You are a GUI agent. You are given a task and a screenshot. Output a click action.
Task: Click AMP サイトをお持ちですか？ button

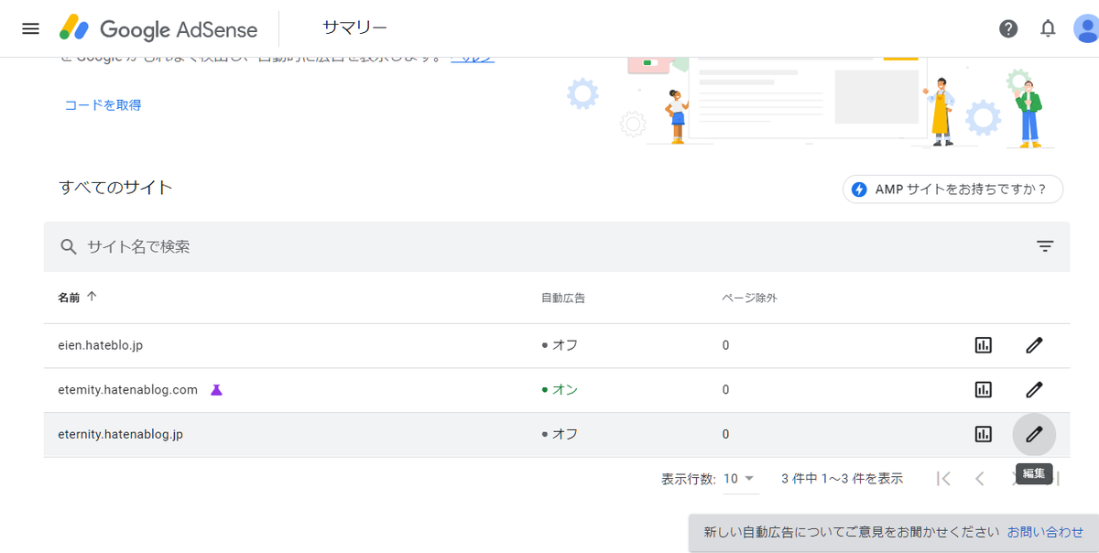[952, 190]
